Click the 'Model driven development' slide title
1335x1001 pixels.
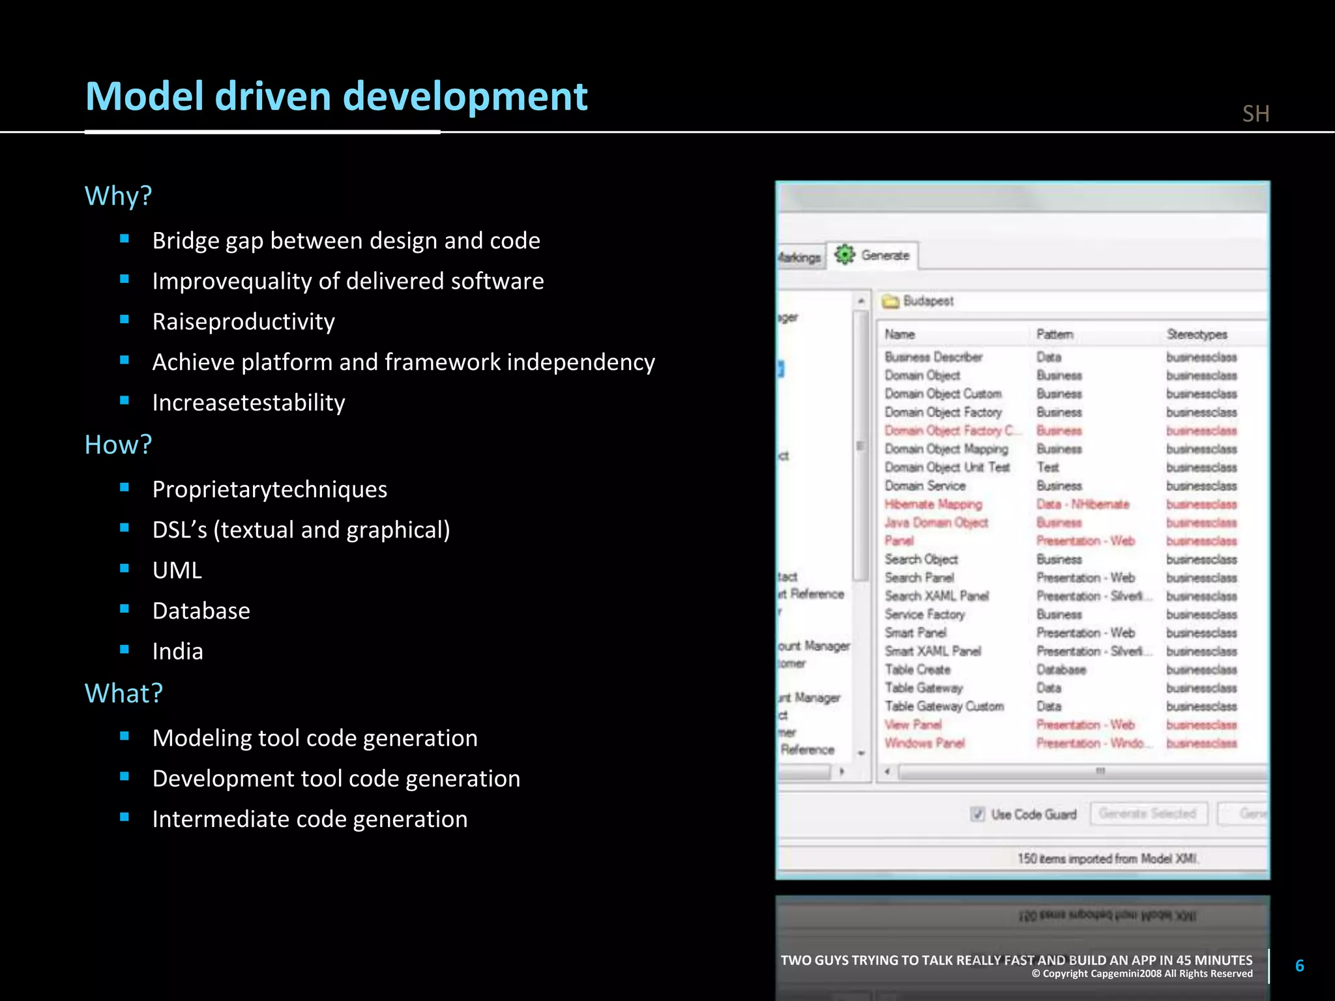[x=336, y=96]
